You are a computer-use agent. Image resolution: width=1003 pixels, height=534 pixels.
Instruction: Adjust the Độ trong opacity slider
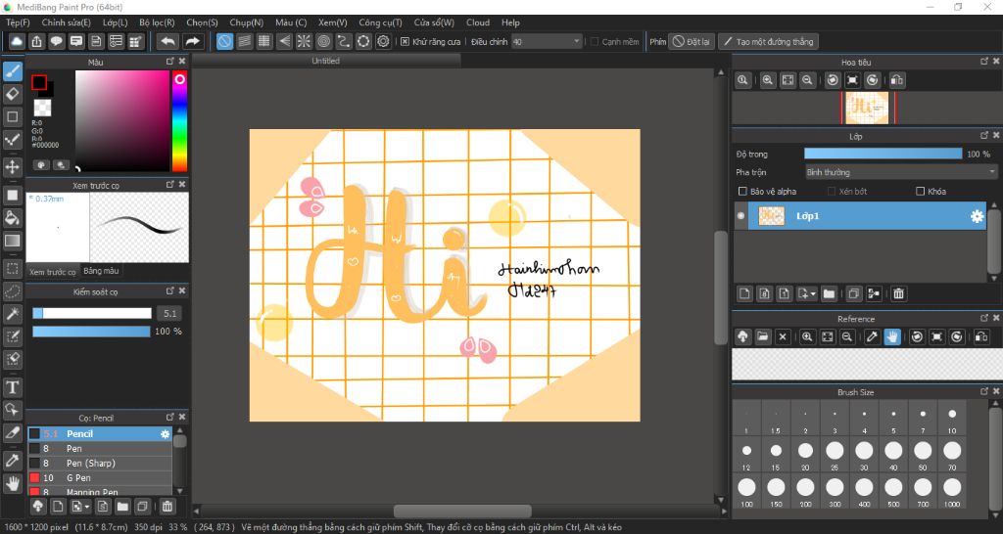point(883,154)
